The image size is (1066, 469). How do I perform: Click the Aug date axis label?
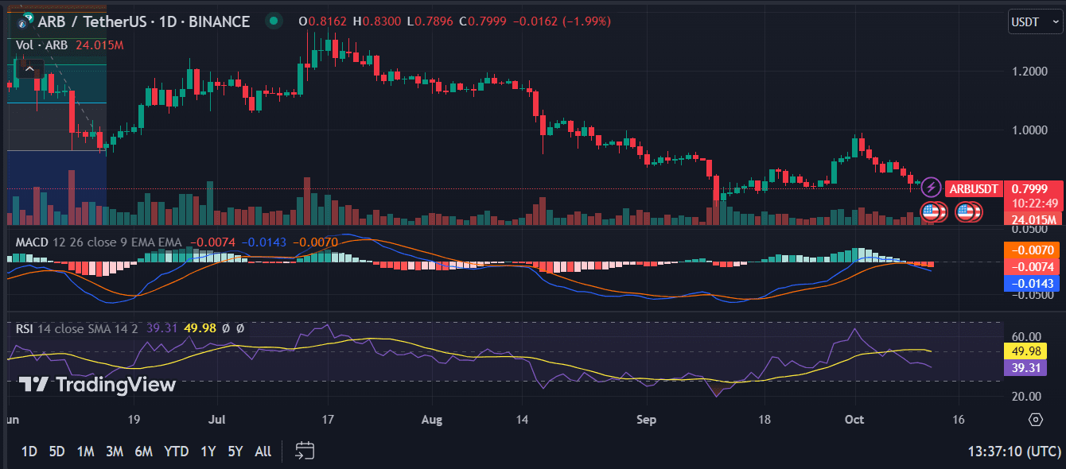(432, 419)
